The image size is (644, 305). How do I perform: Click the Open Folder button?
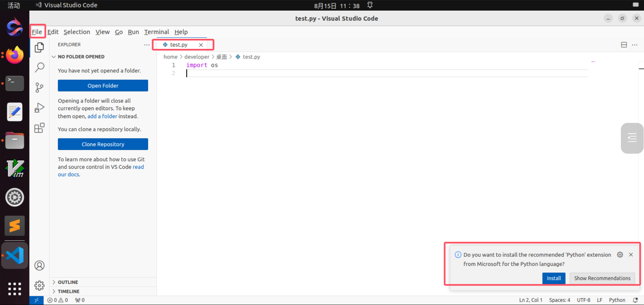click(x=103, y=86)
